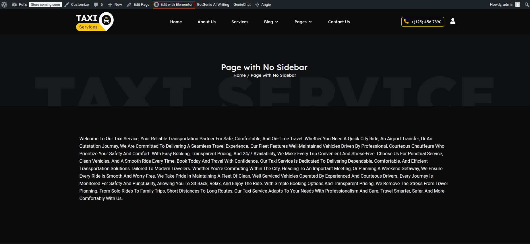Click the Home breadcrumb link
530x244 pixels.
tap(240, 75)
